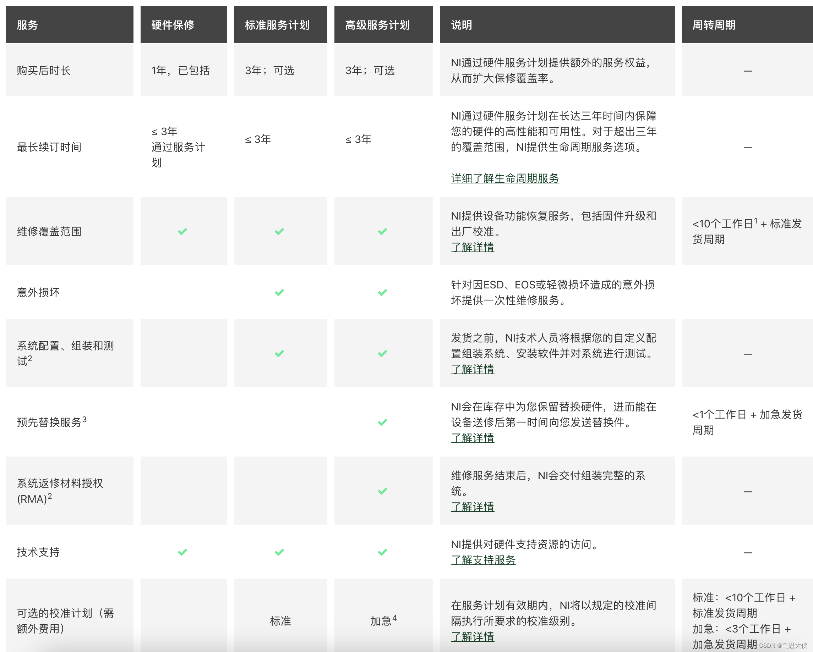Click ≤ 3年 under 标准服务计划
The width and height of the screenshot is (813, 652).
pyautogui.click(x=258, y=139)
